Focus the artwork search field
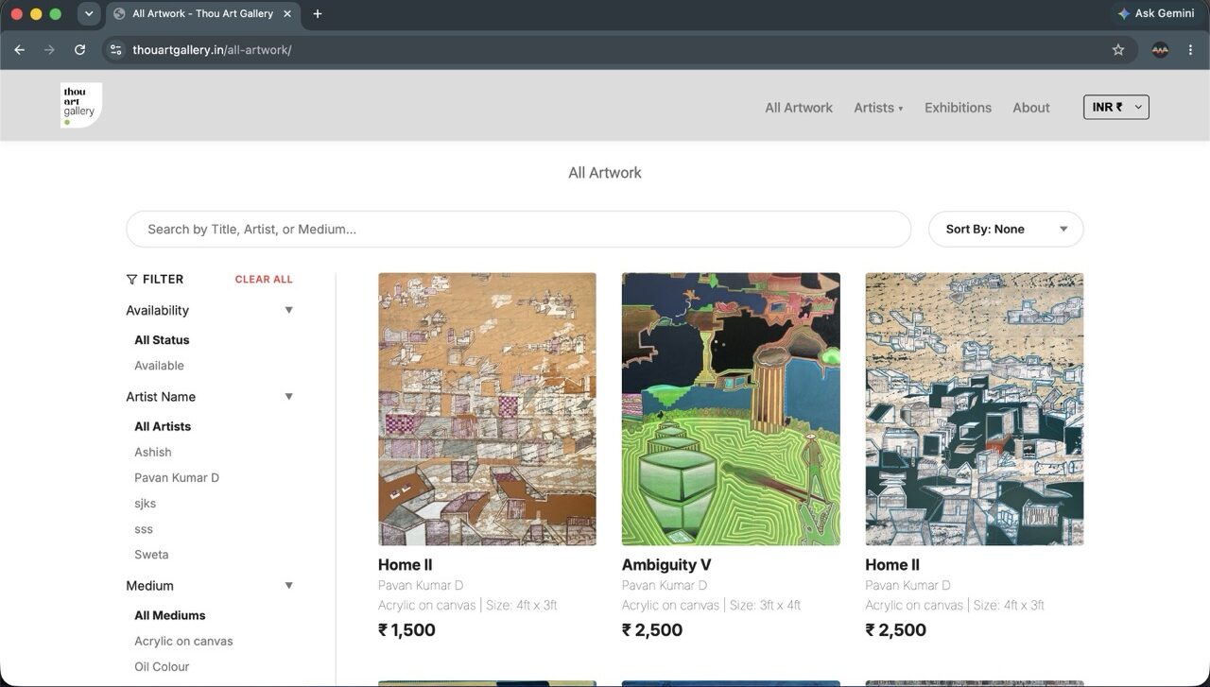1210x687 pixels. point(518,230)
